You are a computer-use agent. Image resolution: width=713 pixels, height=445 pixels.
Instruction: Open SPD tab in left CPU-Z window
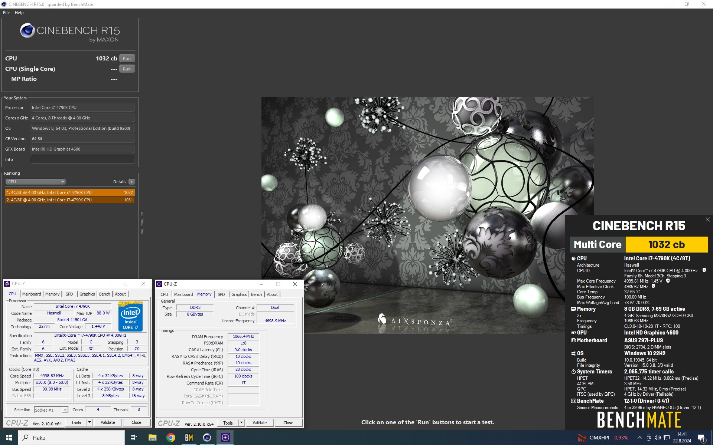[x=69, y=294]
